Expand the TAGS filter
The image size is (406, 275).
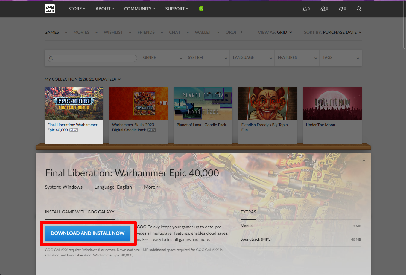click(x=341, y=58)
